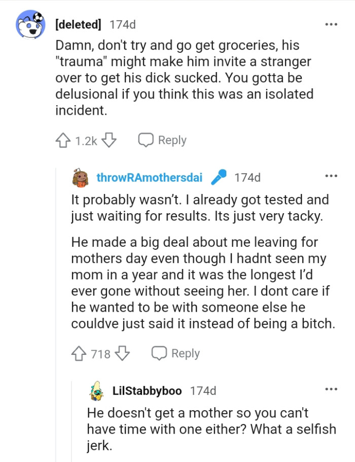Click the speech-bubble Reply icon on throwRAmothersdai's comment
Viewport: 355px width, 462px height.
(160, 353)
